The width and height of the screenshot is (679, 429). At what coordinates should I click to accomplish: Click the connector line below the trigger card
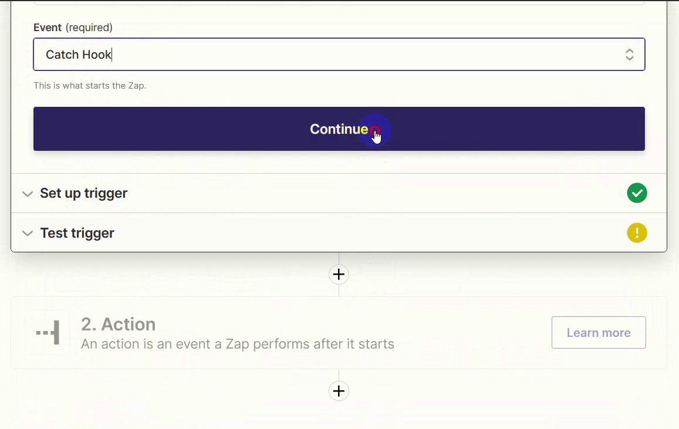[x=339, y=258]
